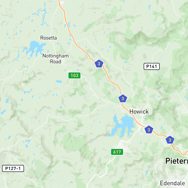Viewport: 188px width, 188px height.
Task: Click the green 617 road shield
Action: (x=117, y=152)
